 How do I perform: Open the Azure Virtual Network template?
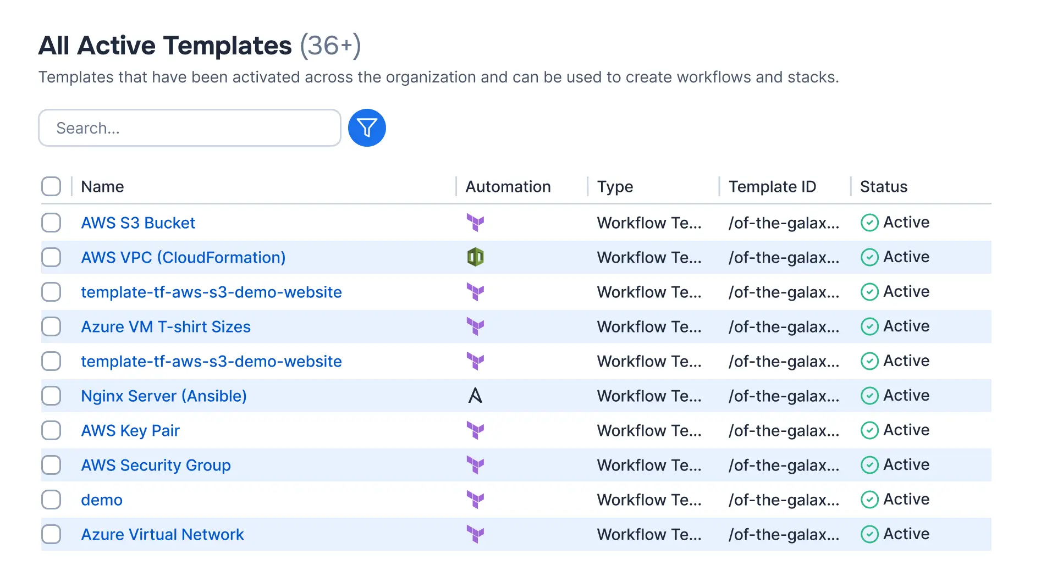click(162, 534)
